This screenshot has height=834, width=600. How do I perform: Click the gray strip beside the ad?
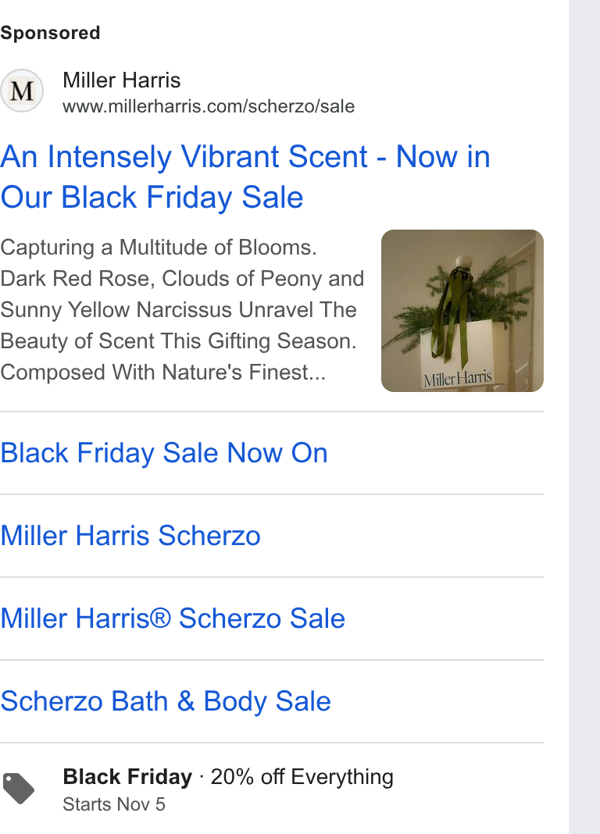pos(584,417)
